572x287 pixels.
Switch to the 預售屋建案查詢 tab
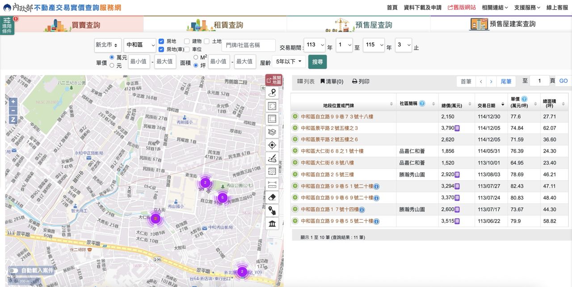pos(501,24)
